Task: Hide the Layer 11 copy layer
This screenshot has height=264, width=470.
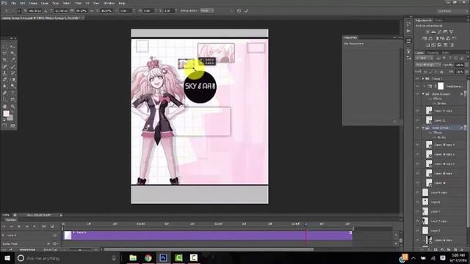Action: pos(418,111)
